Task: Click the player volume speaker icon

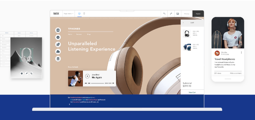Action: 113,83
